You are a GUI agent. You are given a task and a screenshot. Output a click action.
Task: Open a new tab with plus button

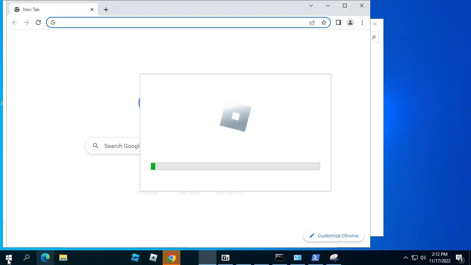click(x=106, y=10)
